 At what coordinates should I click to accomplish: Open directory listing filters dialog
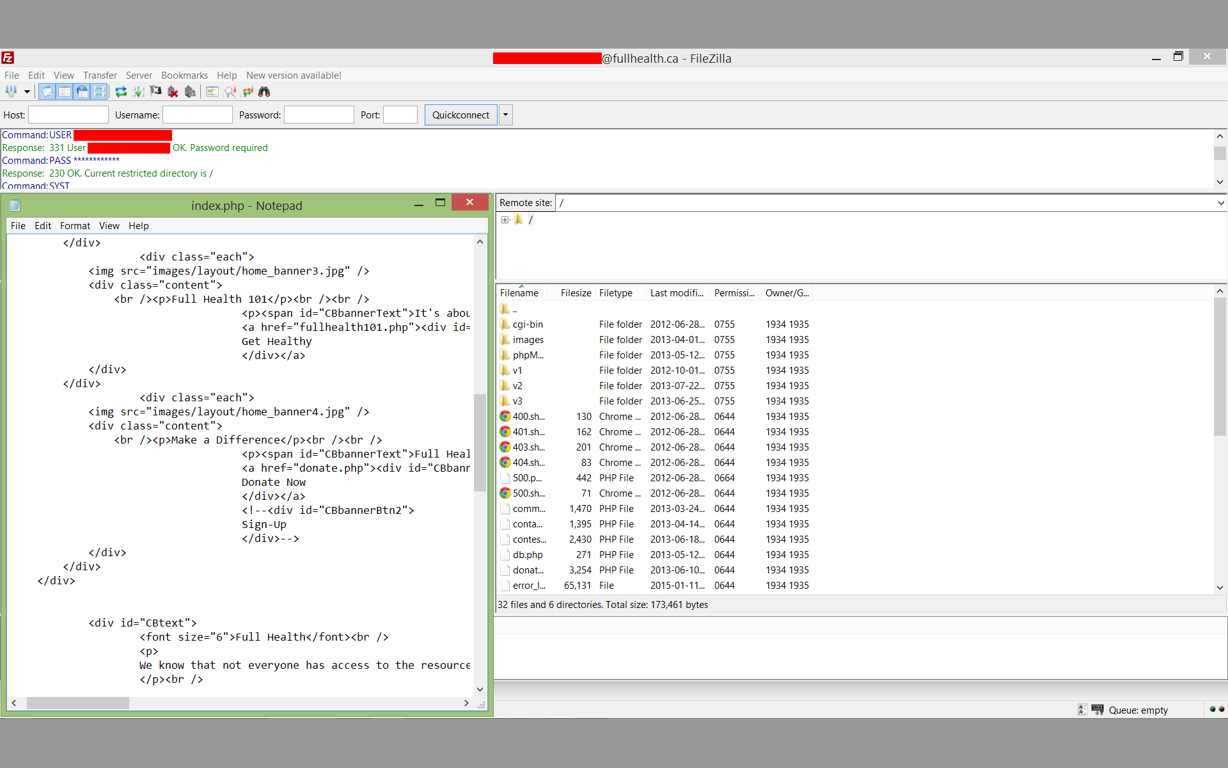pyautogui.click(x=212, y=92)
